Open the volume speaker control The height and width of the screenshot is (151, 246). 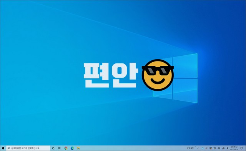point(219,148)
